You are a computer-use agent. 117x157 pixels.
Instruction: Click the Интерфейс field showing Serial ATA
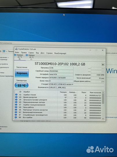(x=61, y=74)
